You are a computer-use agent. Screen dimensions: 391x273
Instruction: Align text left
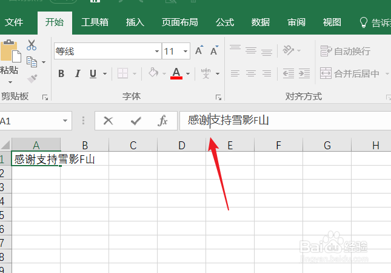tap(235, 73)
